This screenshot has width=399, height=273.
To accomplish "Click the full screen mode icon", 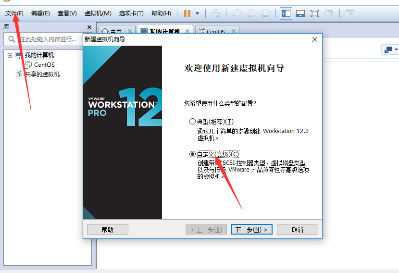I will pyautogui.click(x=315, y=13).
